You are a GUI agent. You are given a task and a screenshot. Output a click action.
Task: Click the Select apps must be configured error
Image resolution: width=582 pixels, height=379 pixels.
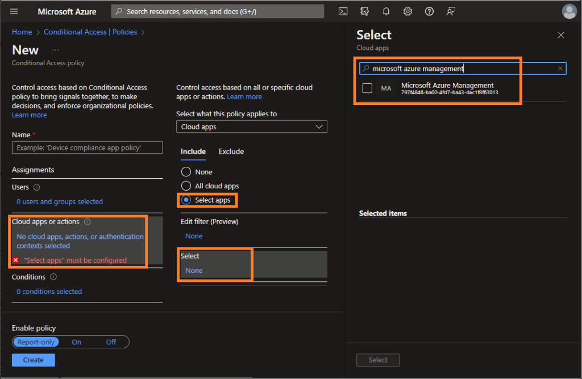point(76,260)
